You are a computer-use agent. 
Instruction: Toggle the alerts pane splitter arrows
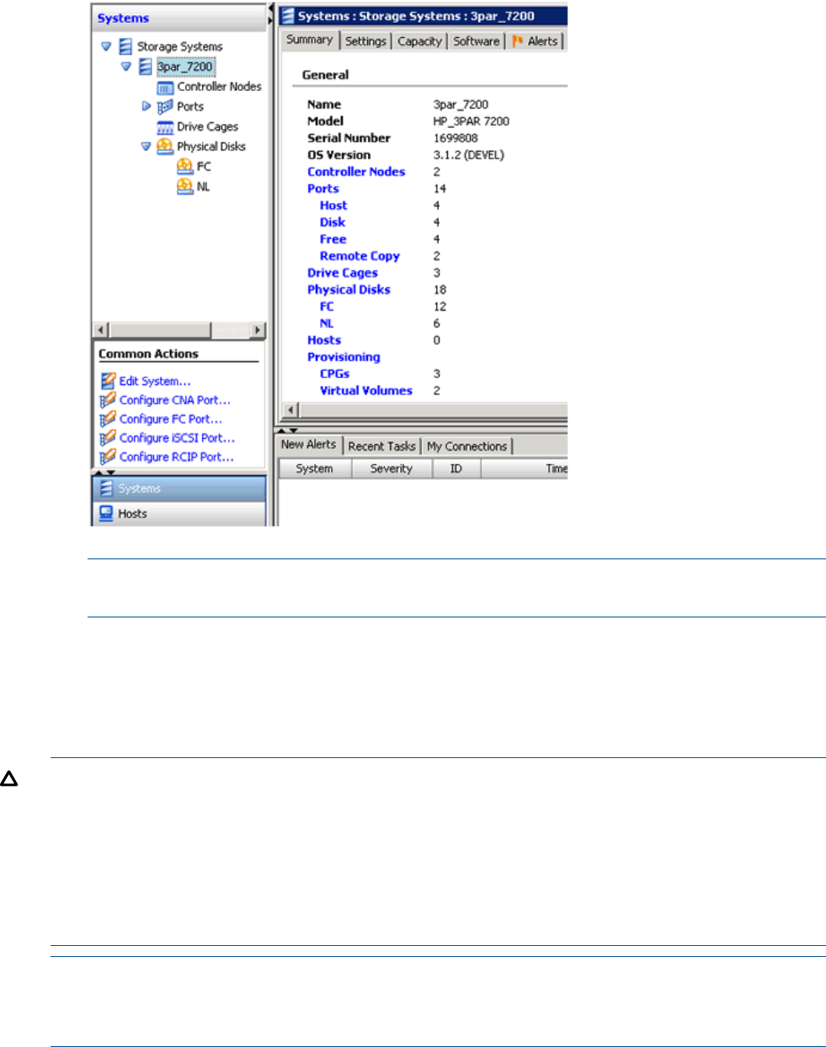[x=288, y=430]
